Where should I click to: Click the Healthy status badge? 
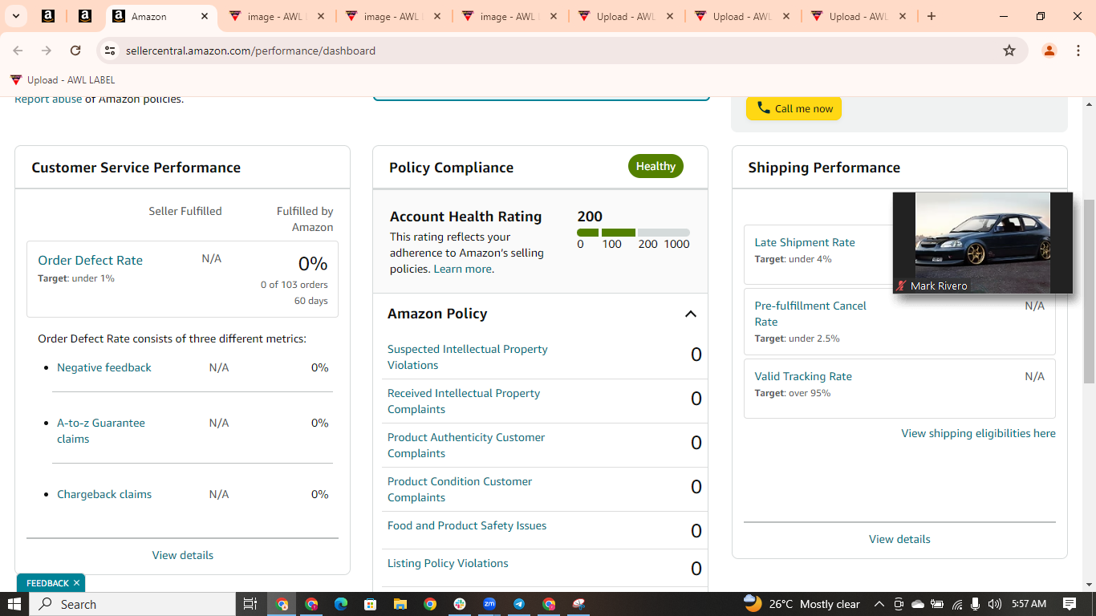656,166
